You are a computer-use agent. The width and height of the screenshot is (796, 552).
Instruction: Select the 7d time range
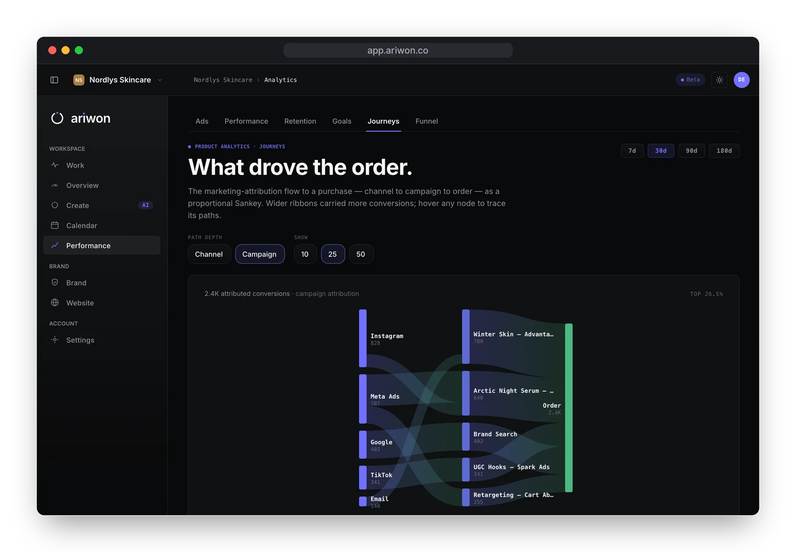[632, 151]
